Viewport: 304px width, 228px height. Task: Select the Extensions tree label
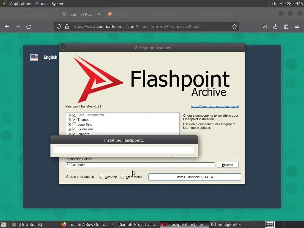85,129
